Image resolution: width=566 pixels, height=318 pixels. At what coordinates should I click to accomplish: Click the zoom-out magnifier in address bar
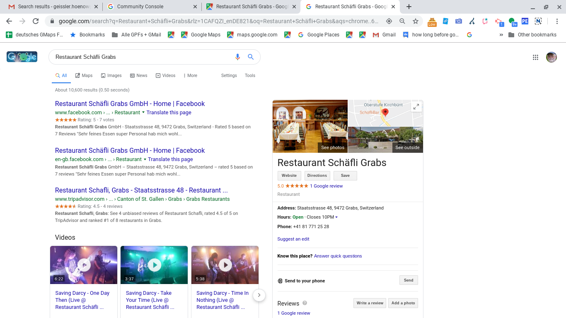(x=402, y=21)
